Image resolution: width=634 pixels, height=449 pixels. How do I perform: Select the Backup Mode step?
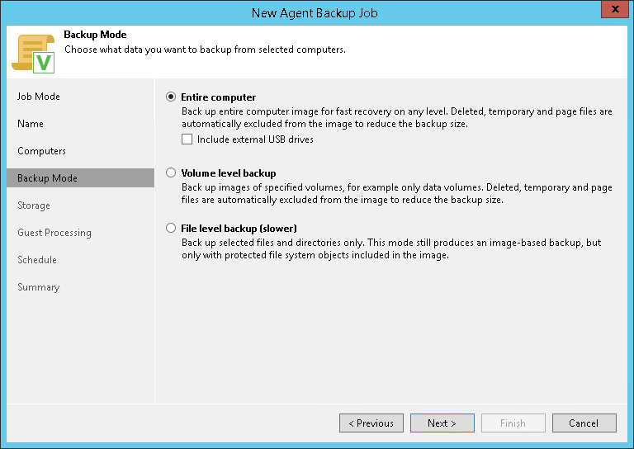coord(47,178)
